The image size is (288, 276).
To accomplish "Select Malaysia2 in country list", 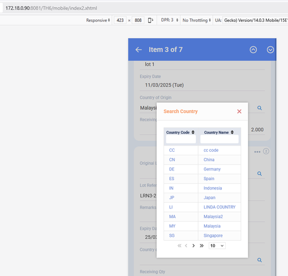I will tap(213, 217).
